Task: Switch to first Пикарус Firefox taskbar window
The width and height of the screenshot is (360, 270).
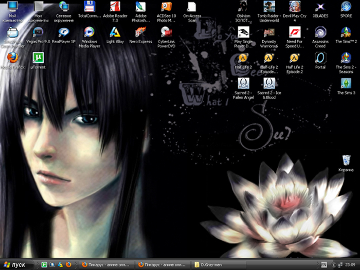Action: click(106, 265)
